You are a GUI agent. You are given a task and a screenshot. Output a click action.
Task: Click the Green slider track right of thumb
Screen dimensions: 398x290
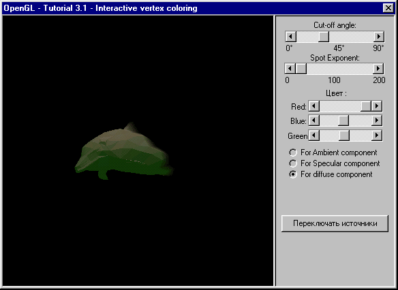click(361, 135)
